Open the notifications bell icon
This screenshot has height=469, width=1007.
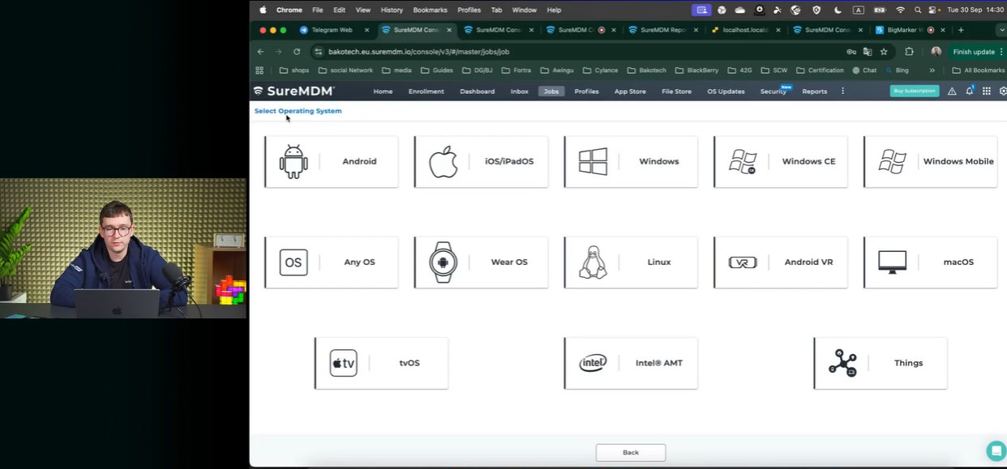point(969,91)
